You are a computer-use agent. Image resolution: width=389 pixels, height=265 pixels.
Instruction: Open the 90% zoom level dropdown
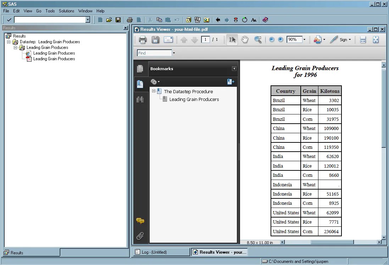click(303, 40)
